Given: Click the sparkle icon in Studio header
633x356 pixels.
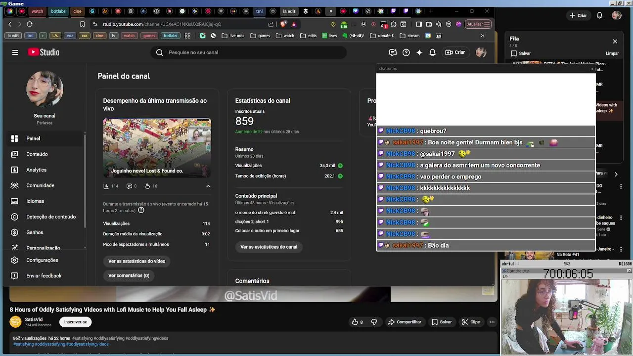Looking at the screenshot, I should coord(419,52).
